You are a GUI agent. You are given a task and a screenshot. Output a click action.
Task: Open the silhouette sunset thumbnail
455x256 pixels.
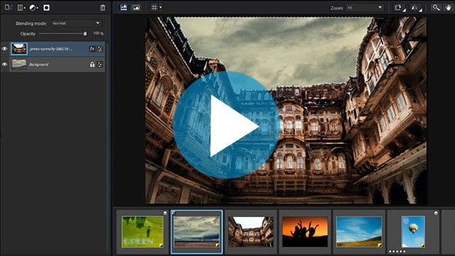(x=305, y=232)
